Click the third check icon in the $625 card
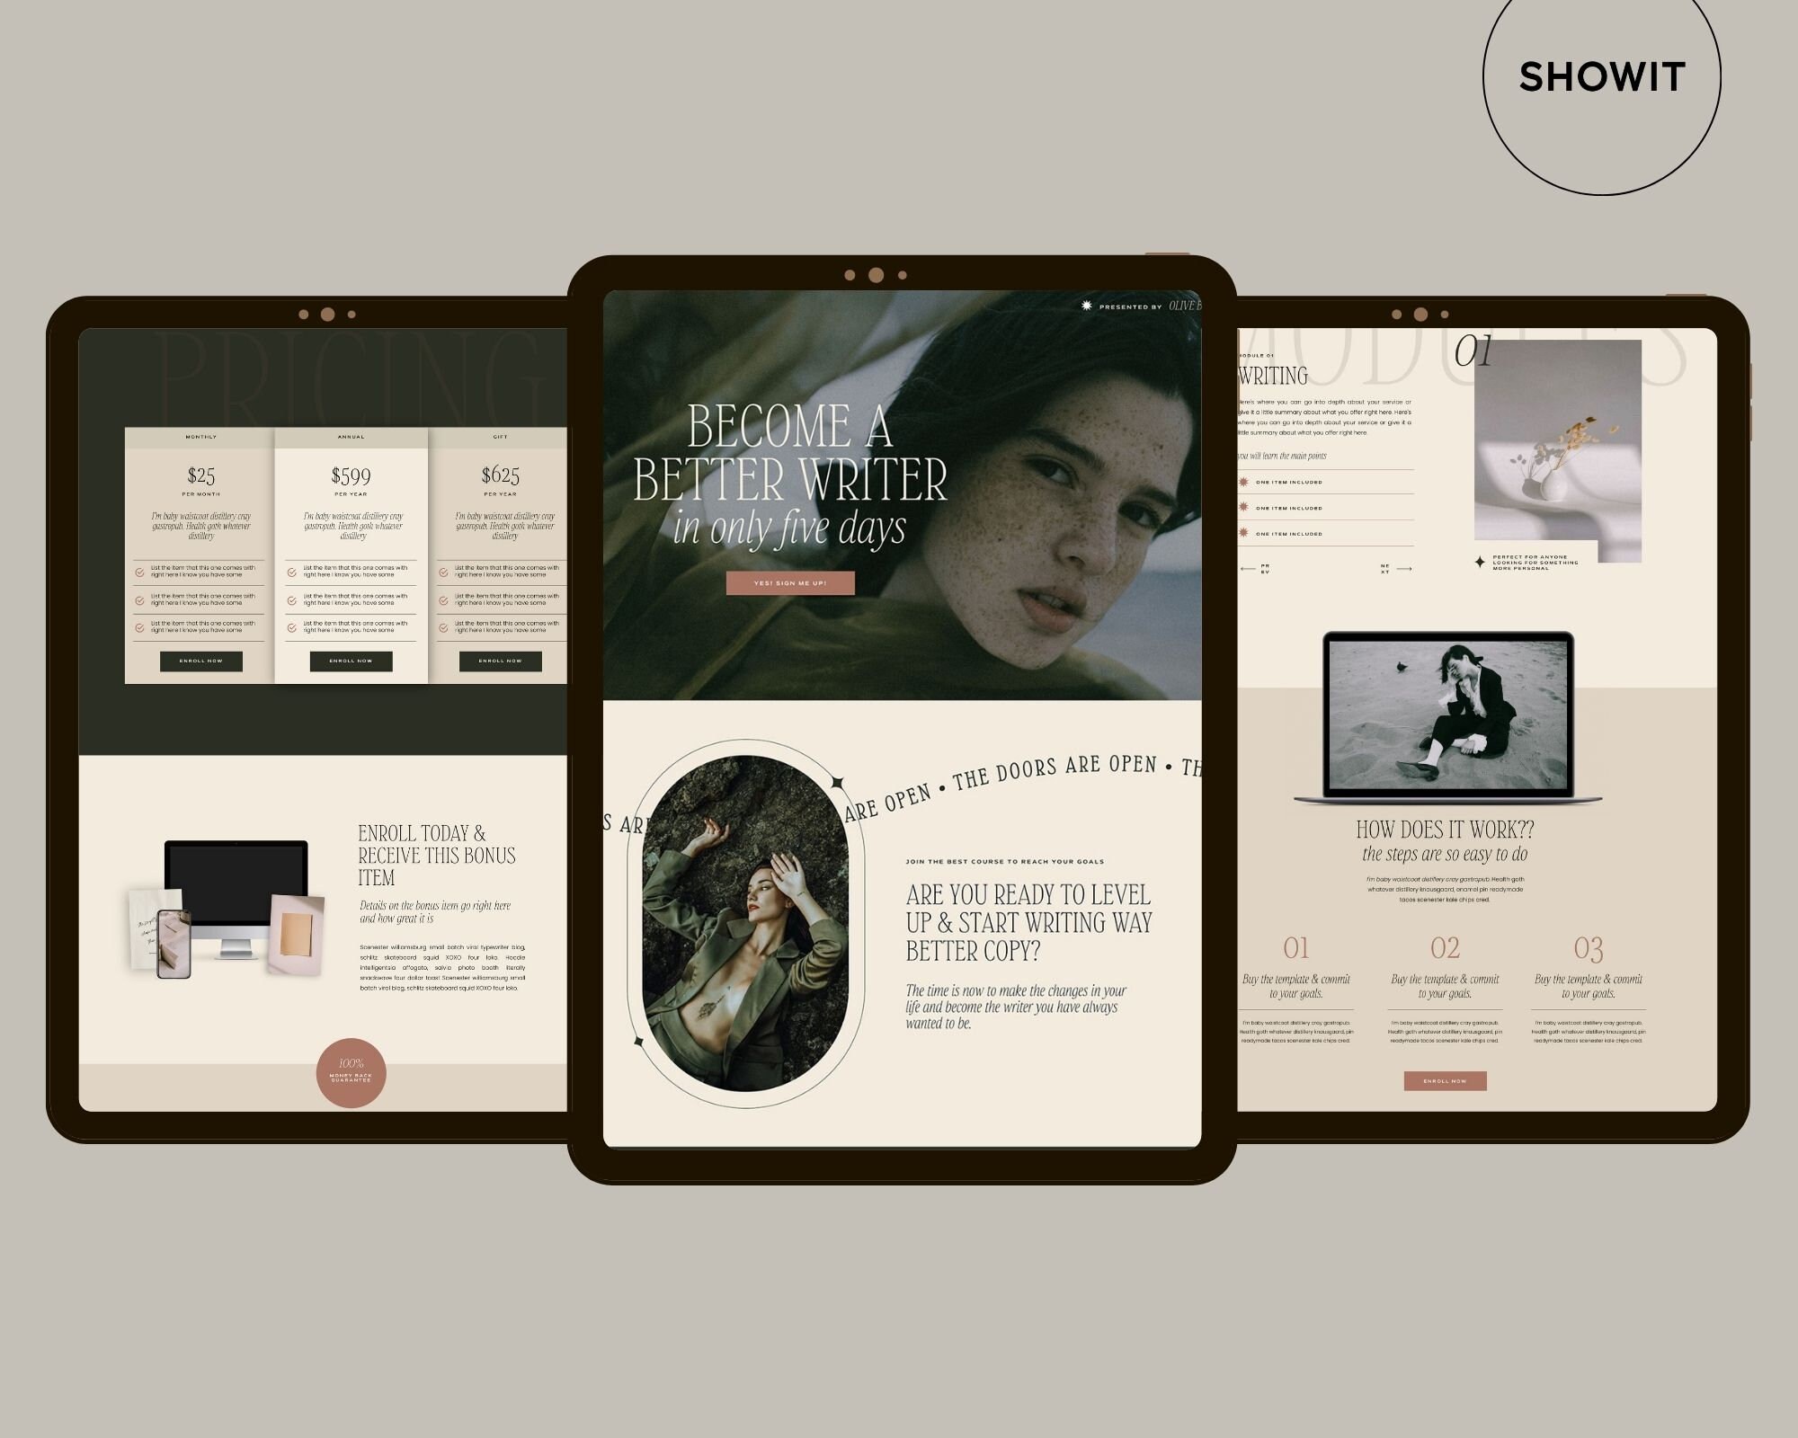Viewport: 1798px width, 1438px height. tap(443, 628)
